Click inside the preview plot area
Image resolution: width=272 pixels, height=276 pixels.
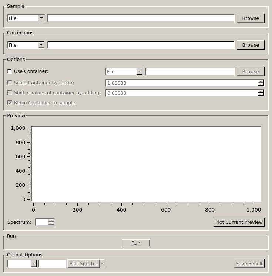[x=146, y=164]
